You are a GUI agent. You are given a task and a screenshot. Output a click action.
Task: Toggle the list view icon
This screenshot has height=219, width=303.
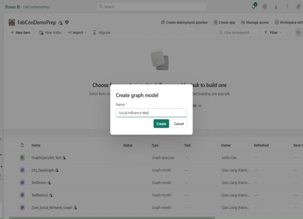pos(298,32)
